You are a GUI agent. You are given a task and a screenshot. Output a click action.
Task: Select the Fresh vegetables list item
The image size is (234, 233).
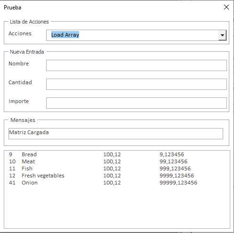coord(117,176)
